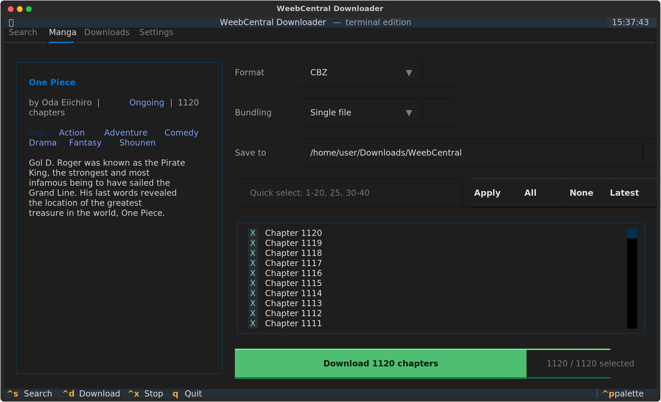Open the Format dropdown showing CBZ
This screenshot has height=402, width=661.
click(x=361, y=73)
